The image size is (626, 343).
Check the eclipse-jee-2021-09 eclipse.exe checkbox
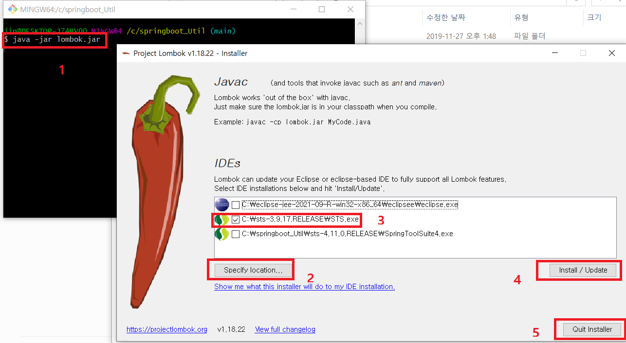coord(236,205)
